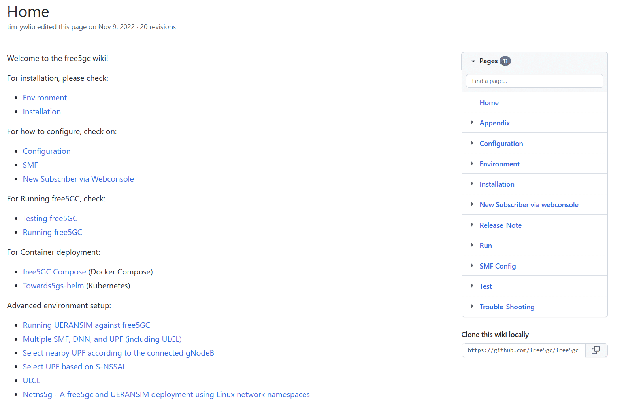Expand the New Subscriber via webconsole outline

point(472,204)
